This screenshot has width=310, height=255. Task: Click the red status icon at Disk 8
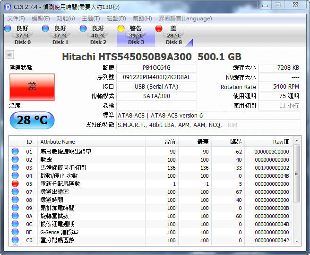[159, 28]
